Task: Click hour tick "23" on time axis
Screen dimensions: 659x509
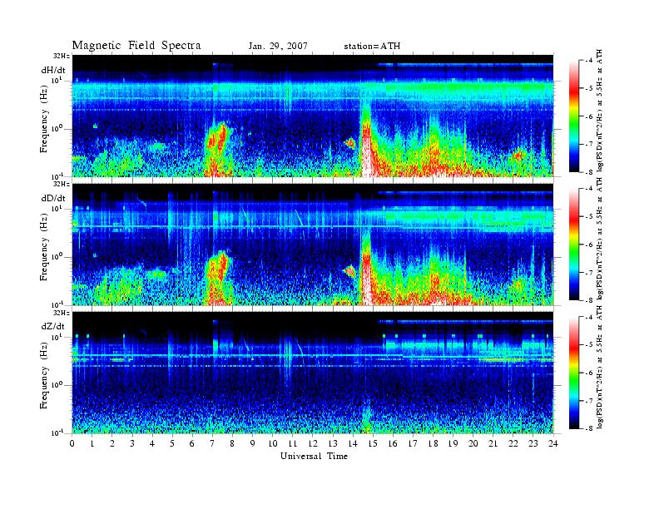Action: pos(533,443)
